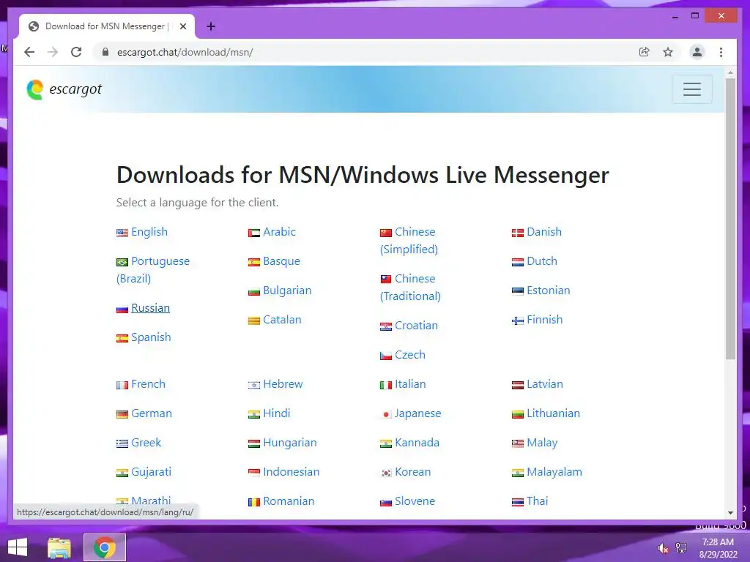Click the US flag next to English
The width and height of the screenshot is (750, 562).
(x=122, y=233)
